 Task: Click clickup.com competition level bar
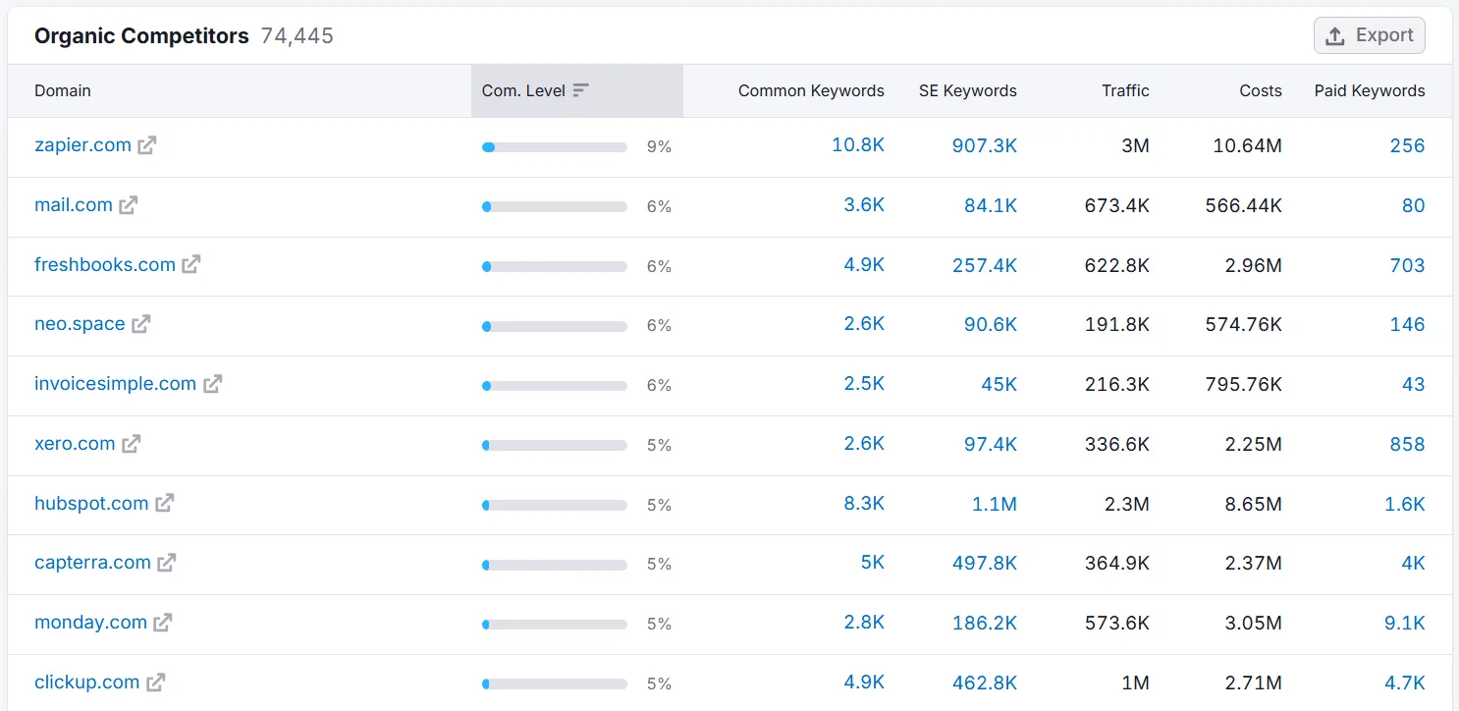click(555, 684)
